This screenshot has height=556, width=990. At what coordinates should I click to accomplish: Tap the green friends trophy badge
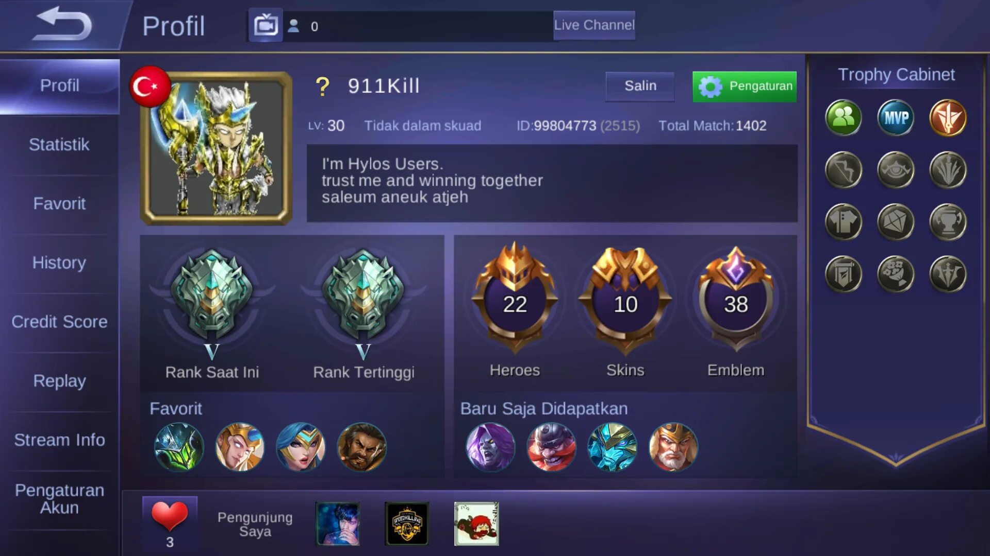(844, 118)
